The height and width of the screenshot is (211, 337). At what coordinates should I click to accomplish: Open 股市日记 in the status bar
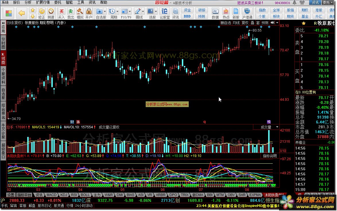[44, 206]
